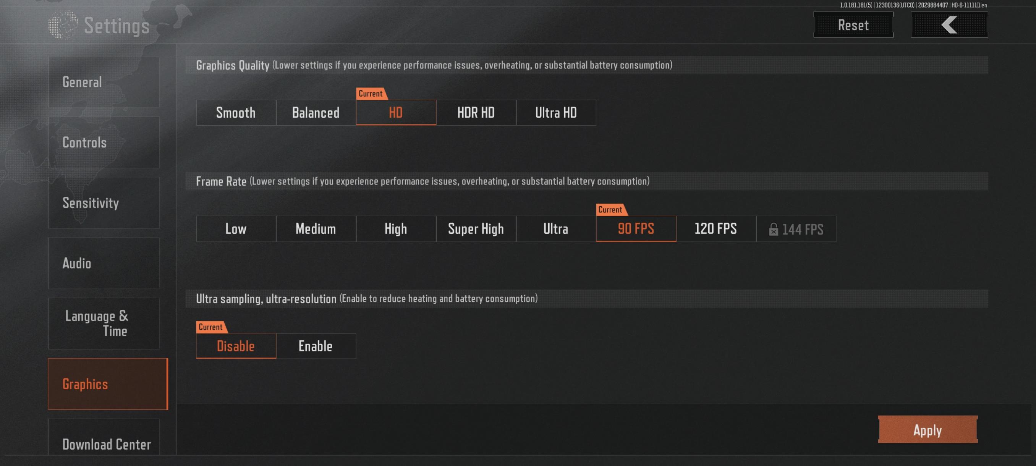
Task: Select 120 FPS frame rate option
Action: (x=715, y=229)
